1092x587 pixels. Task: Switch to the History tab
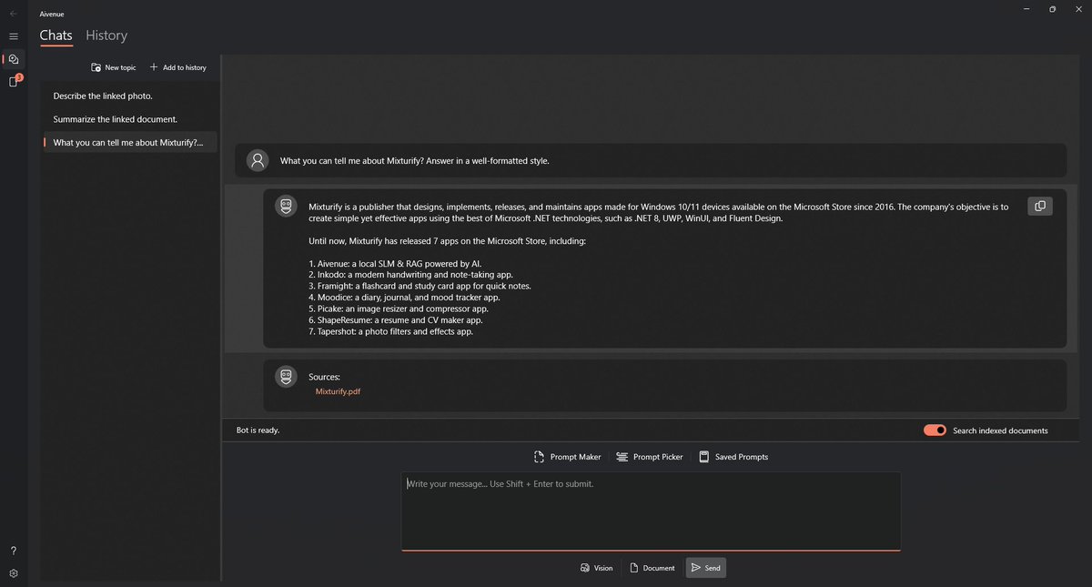tap(106, 35)
